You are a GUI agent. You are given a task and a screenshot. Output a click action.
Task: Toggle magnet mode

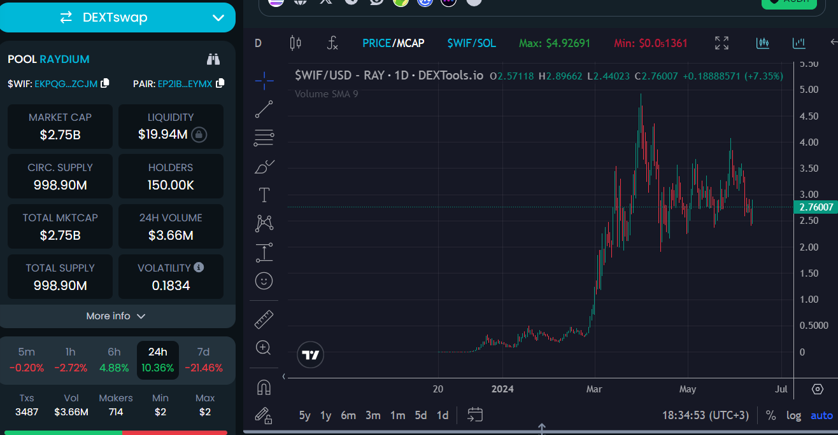(264, 387)
